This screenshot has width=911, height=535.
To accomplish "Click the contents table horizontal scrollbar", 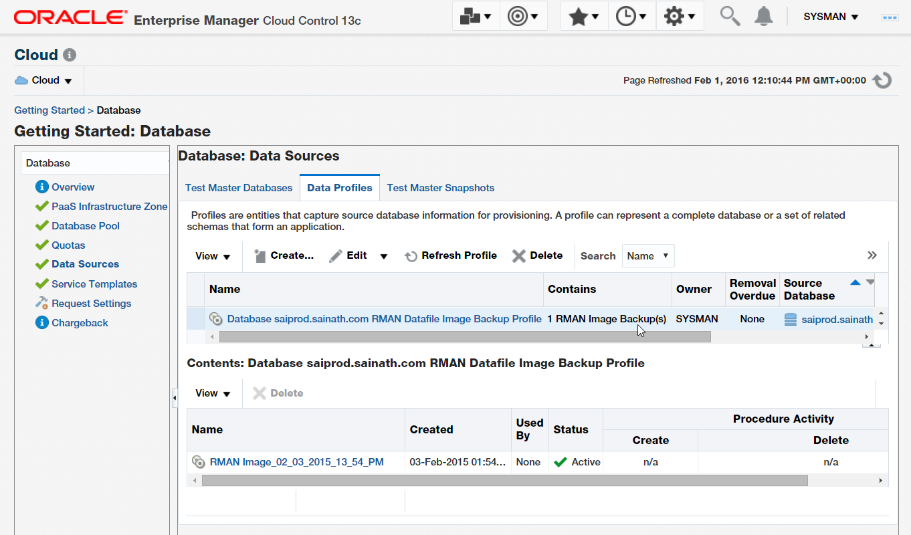I will (x=505, y=480).
